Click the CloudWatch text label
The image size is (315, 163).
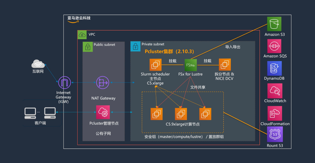[275, 101]
